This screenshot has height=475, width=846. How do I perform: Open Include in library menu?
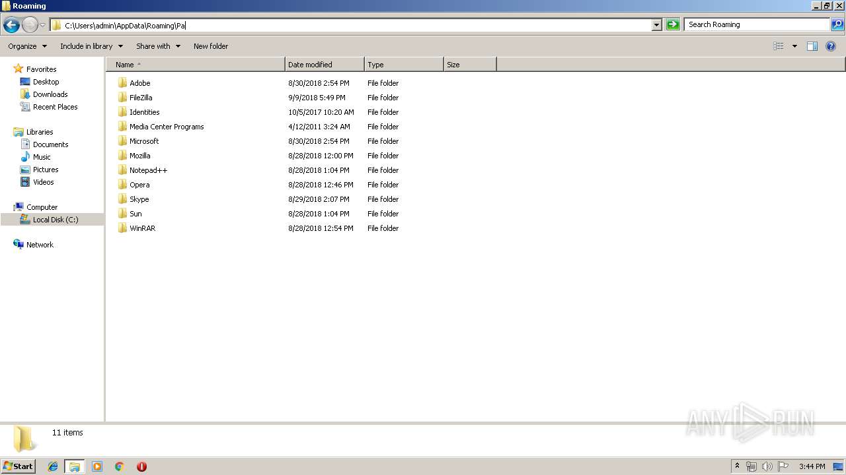point(91,46)
